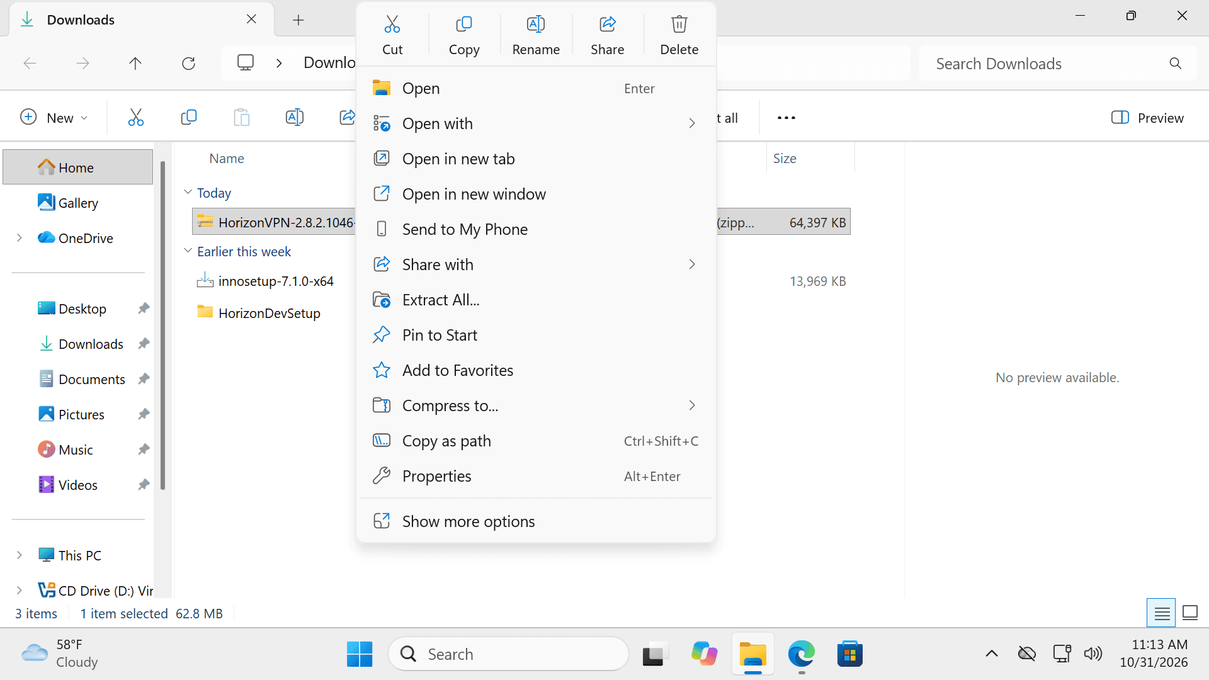The height and width of the screenshot is (680, 1209).
Task: Open Microsoft Store from the taskbar
Action: click(x=849, y=654)
